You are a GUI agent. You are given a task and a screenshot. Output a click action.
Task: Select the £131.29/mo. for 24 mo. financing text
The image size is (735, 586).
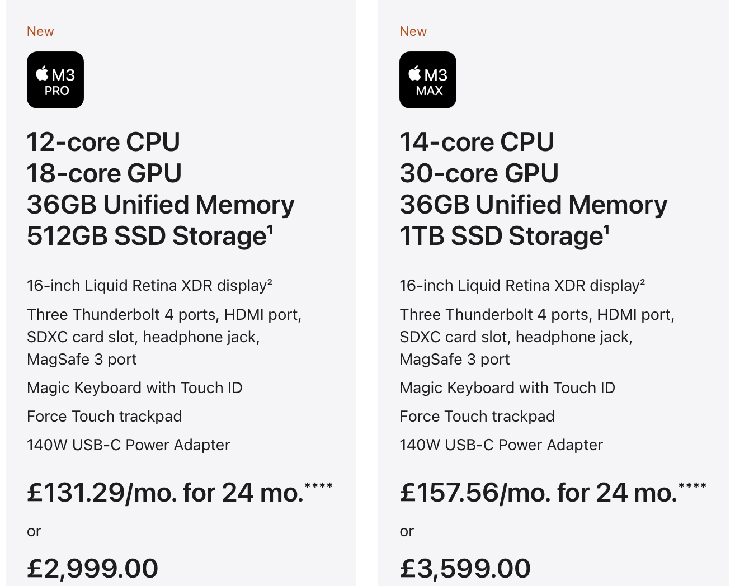tap(165, 493)
